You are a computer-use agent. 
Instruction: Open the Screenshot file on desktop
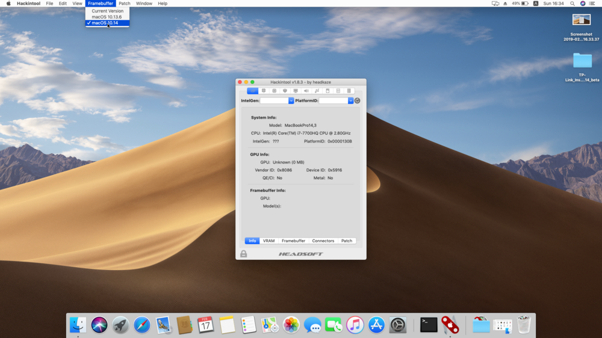[581, 21]
